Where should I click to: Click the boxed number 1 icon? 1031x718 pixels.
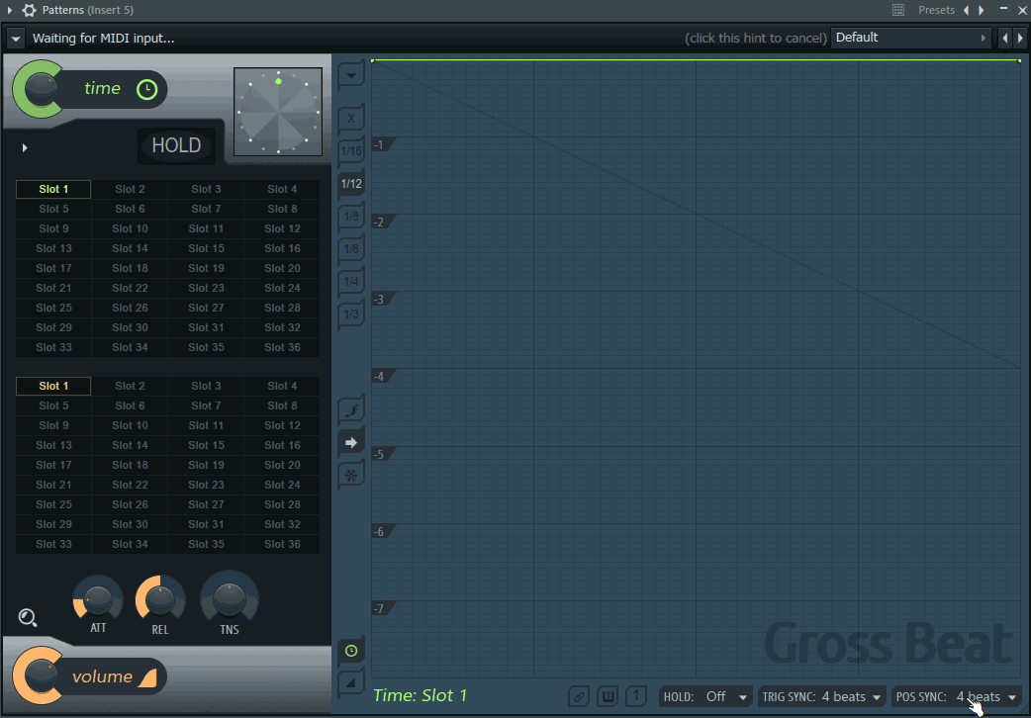[636, 696]
